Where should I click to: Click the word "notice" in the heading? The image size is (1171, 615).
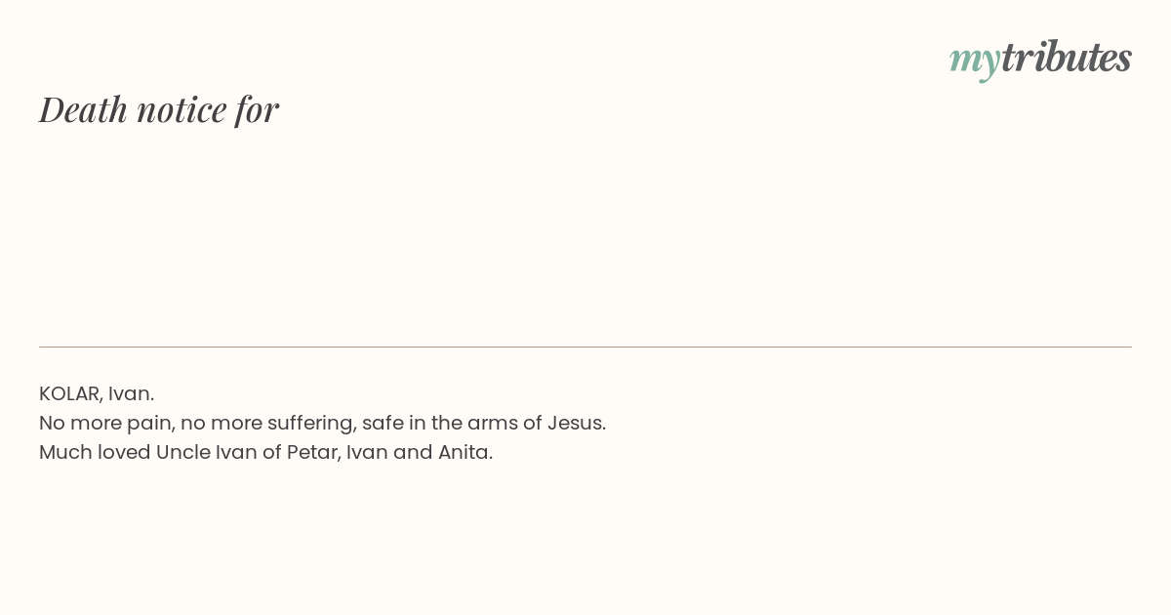point(182,110)
